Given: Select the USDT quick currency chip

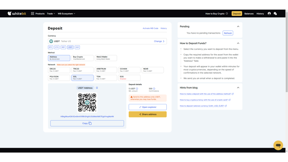Looking at the screenshot, I should (70, 47).
